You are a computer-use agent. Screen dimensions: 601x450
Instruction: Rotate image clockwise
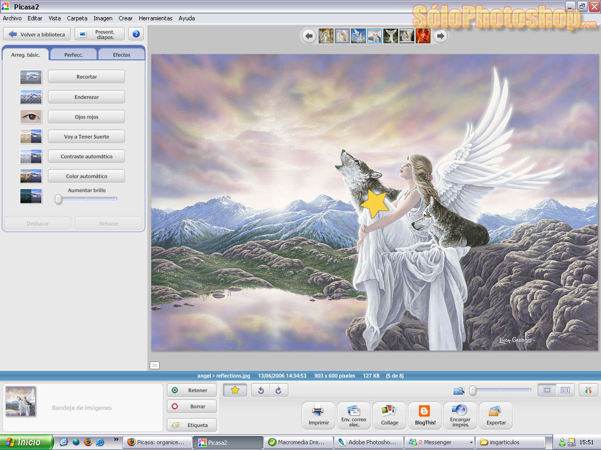278,390
